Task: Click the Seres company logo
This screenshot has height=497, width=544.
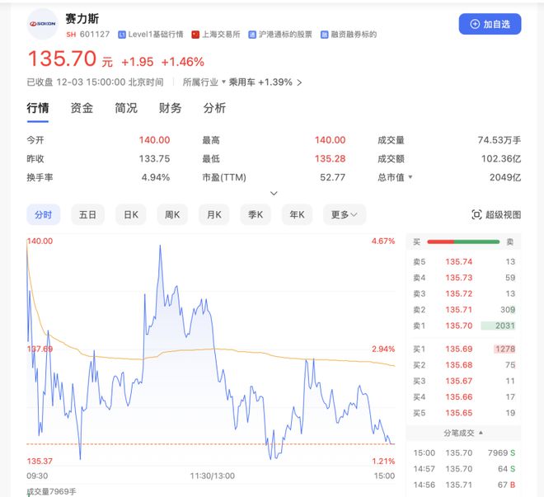Action: (42, 24)
